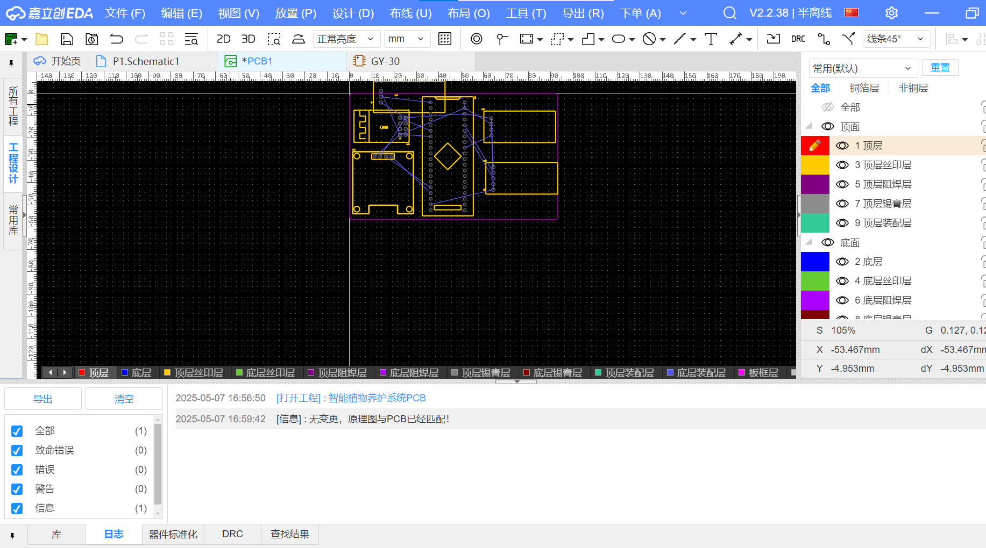Toggle eye for 2 底层 layer
The image size is (986, 548).
pos(842,262)
